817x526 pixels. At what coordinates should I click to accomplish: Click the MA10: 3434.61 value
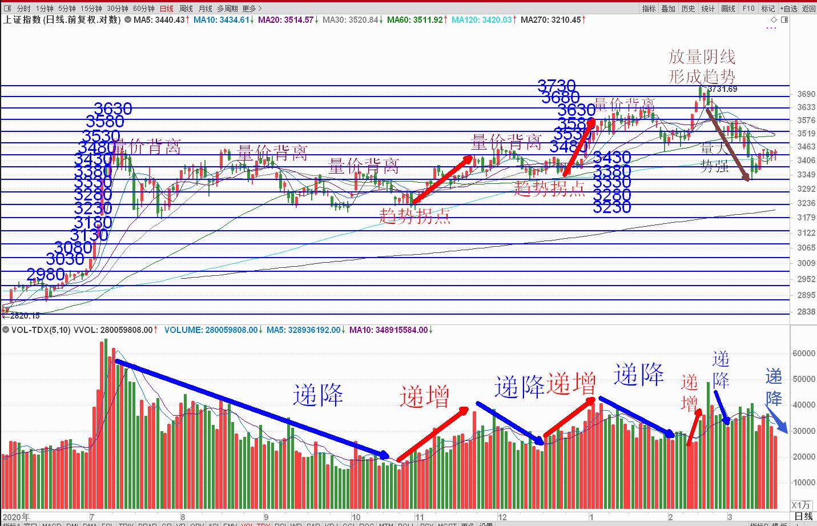pos(224,20)
